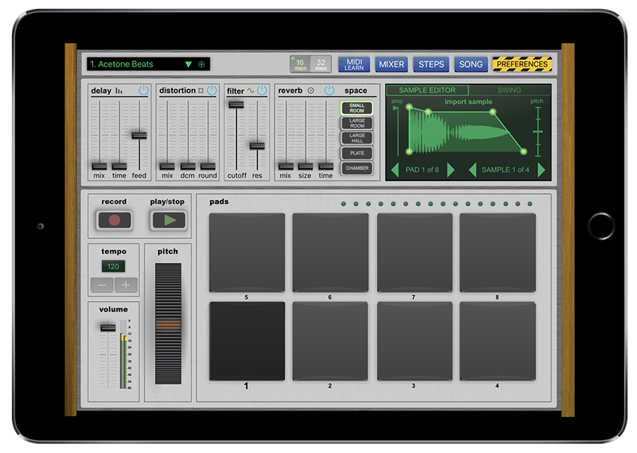Go to next pad in sample editor
The image size is (637, 453).
(x=450, y=170)
